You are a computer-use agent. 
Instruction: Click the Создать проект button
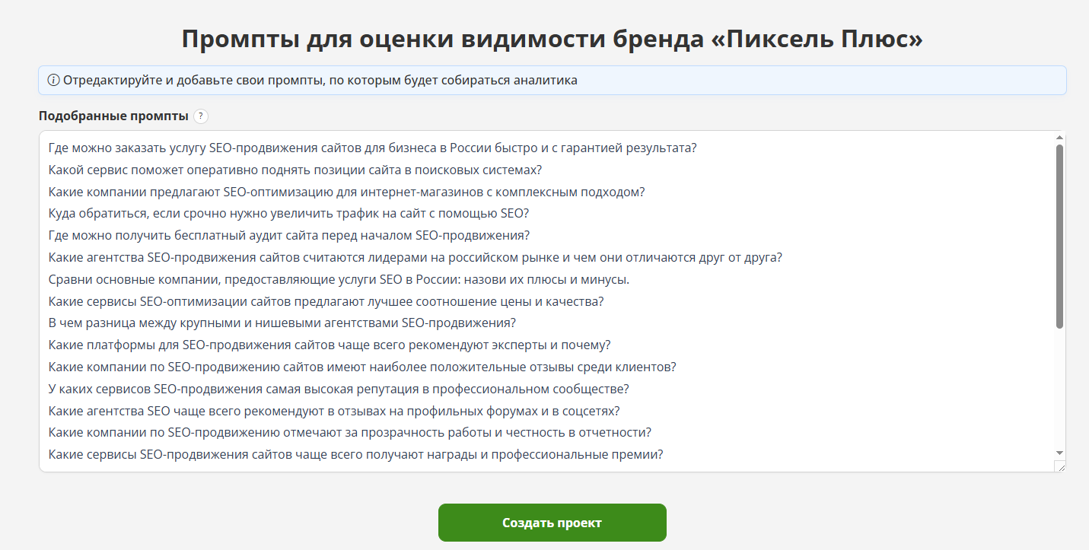552,523
